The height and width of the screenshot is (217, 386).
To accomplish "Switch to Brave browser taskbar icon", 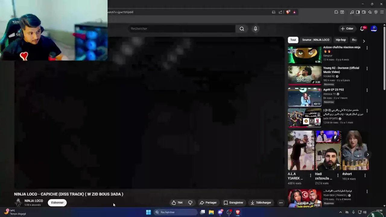I will click(238, 212).
